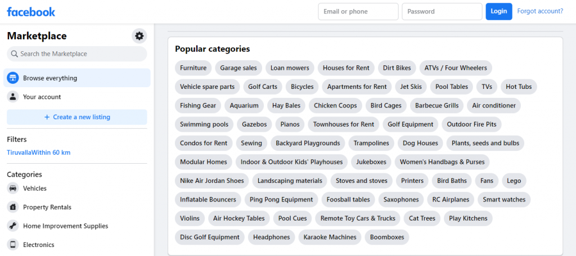This screenshot has width=576, height=256.
Task: Click the Facebook logo
Action: pos(31,12)
